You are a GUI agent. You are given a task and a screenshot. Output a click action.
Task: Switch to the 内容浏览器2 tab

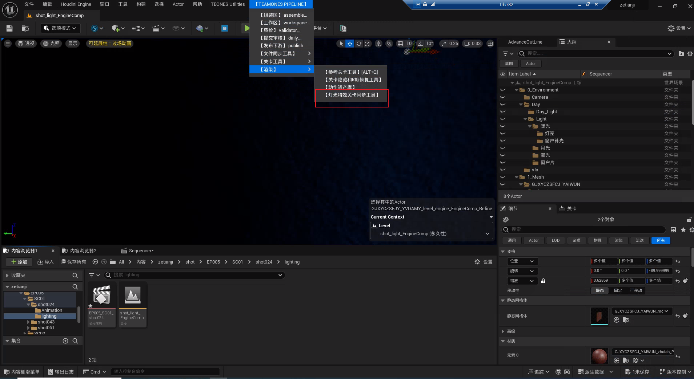[83, 250]
